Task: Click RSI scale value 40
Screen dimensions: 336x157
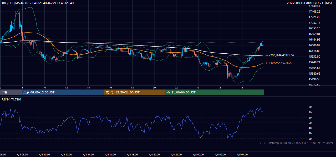Action: tap(310, 128)
